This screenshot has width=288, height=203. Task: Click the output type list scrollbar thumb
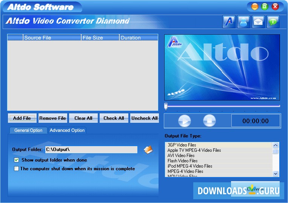coord(275,151)
